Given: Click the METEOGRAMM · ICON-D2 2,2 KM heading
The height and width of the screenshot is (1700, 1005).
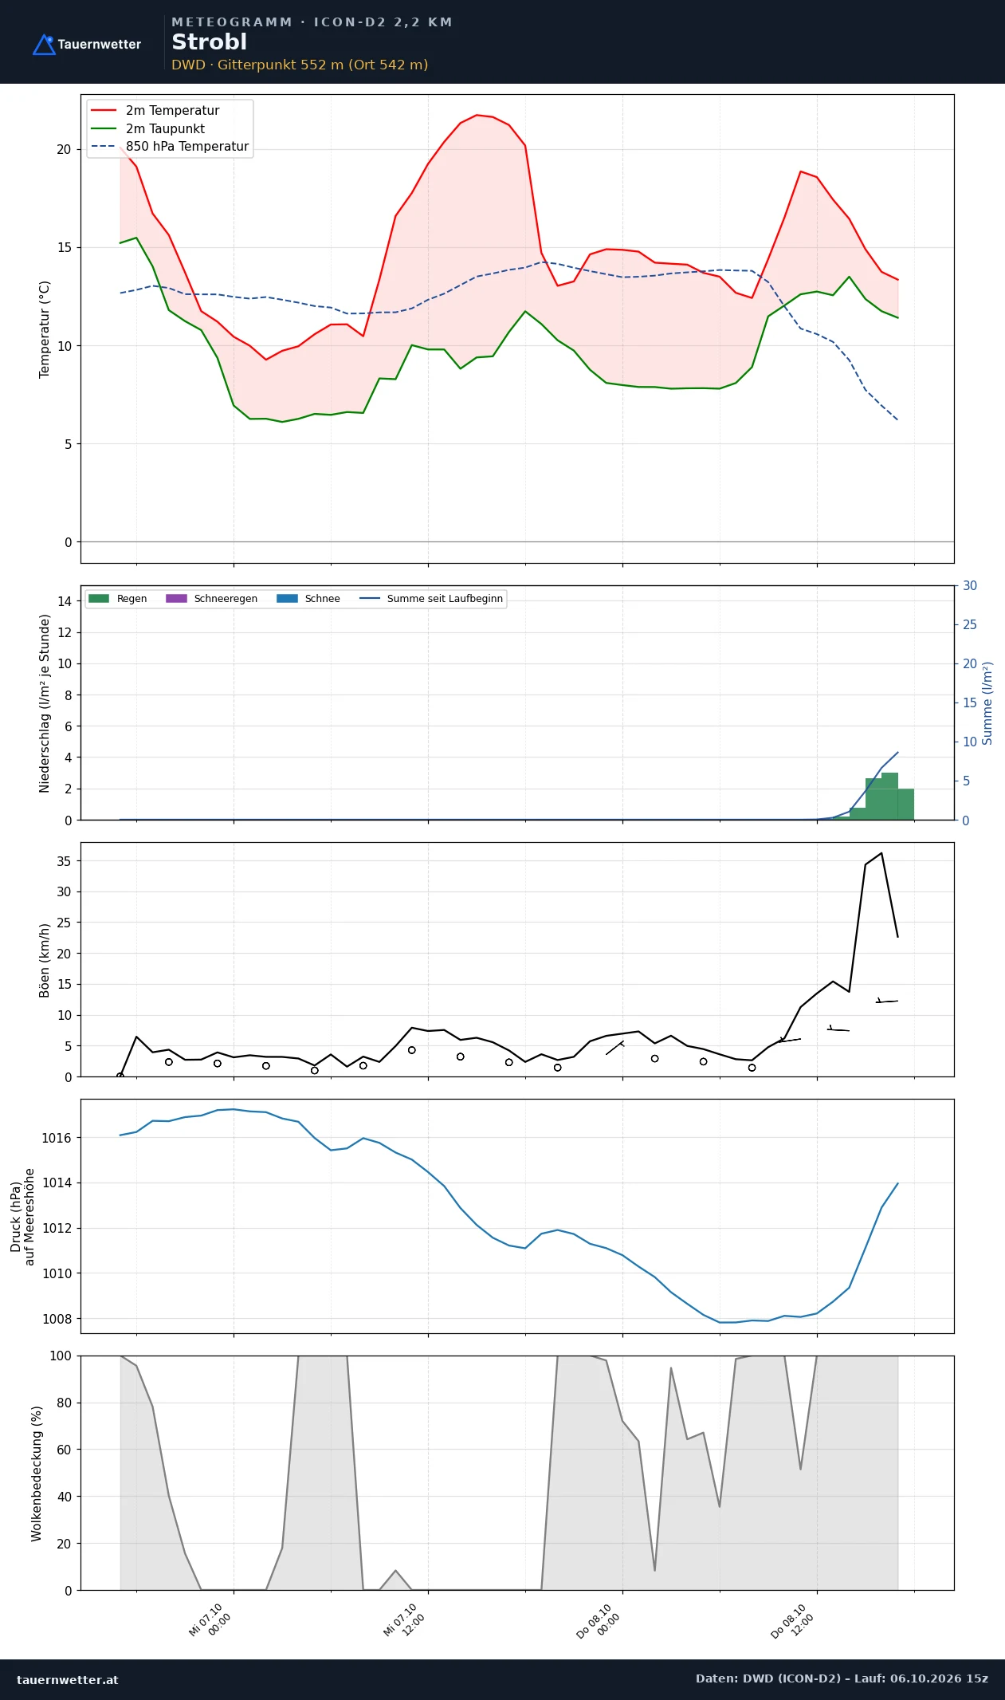Looking at the screenshot, I should pyautogui.click(x=312, y=22).
